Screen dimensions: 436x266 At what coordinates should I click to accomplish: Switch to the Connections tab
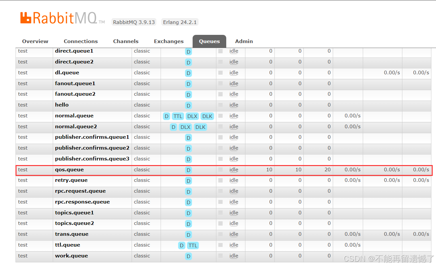point(81,41)
